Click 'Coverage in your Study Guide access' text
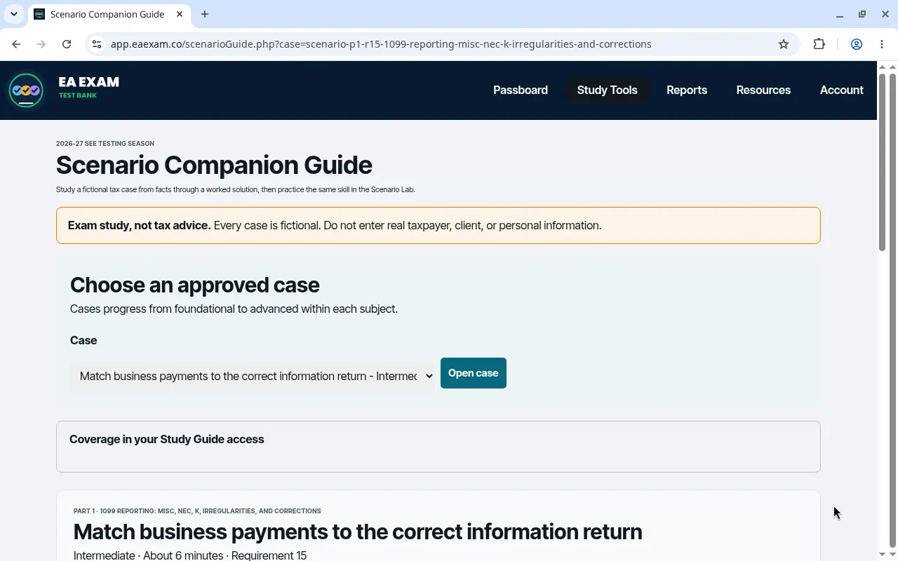The height and width of the screenshot is (561, 898). click(x=167, y=439)
